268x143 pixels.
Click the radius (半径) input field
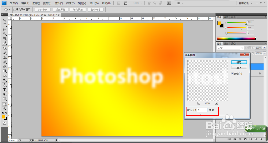[x=202, y=110]
